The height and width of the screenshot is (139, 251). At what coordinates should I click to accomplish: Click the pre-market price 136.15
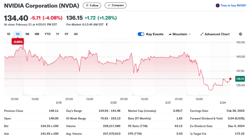[75, 18]
